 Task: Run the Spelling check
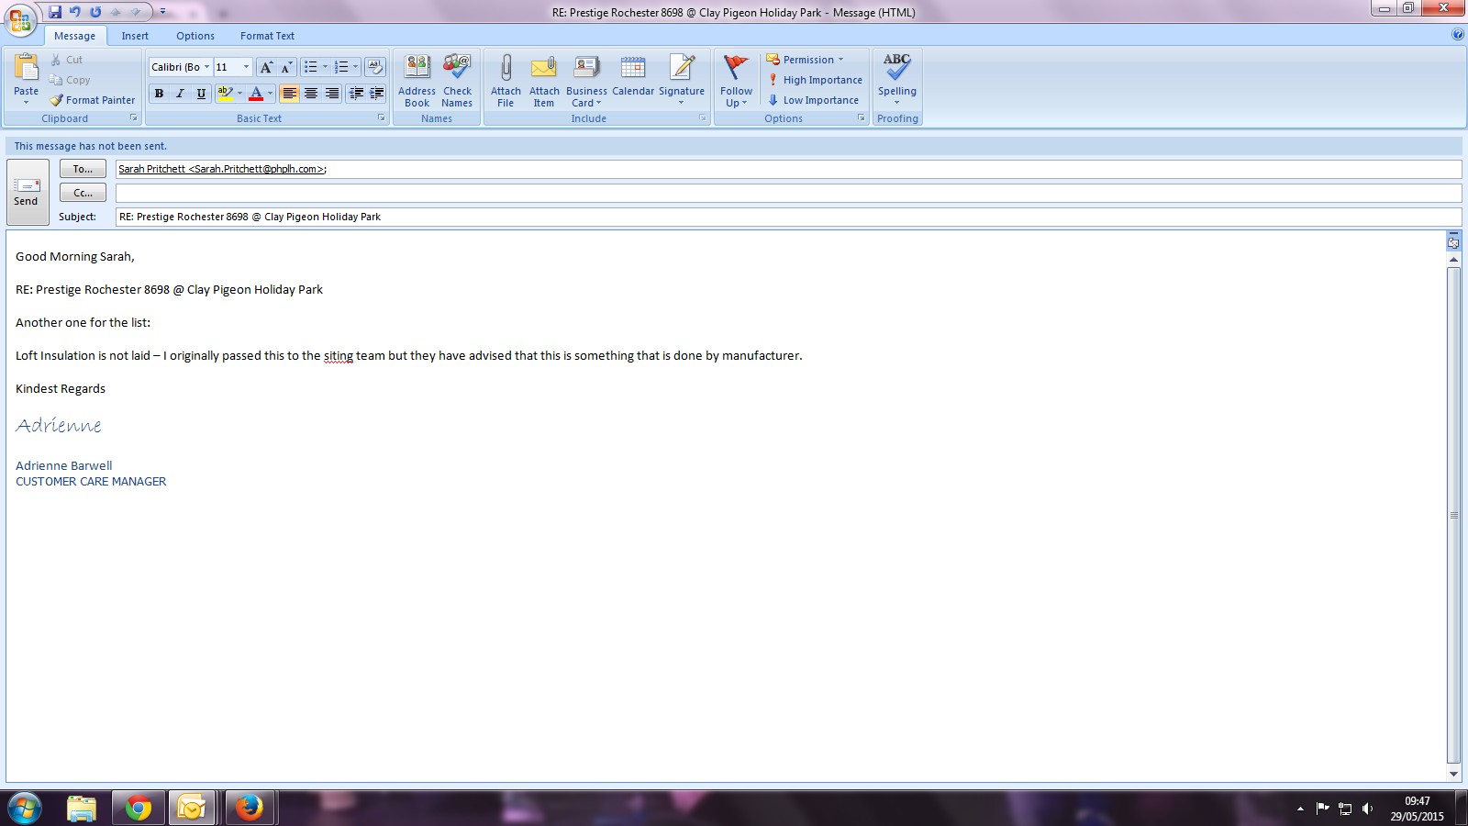[x=896, y=75]
